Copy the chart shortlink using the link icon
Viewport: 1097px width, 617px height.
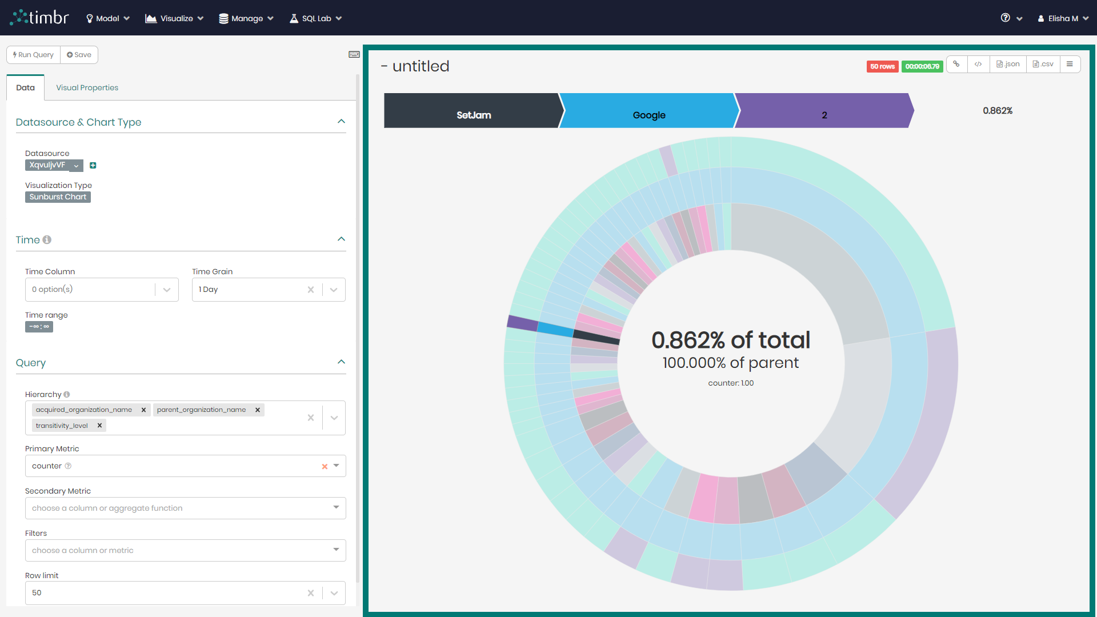pyautogui.click(x=957, y=64)
